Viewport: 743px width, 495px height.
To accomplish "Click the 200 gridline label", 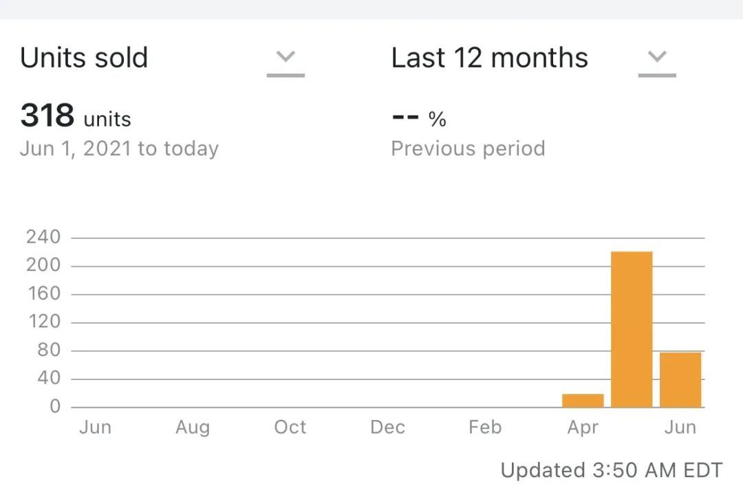I will 43,265.
